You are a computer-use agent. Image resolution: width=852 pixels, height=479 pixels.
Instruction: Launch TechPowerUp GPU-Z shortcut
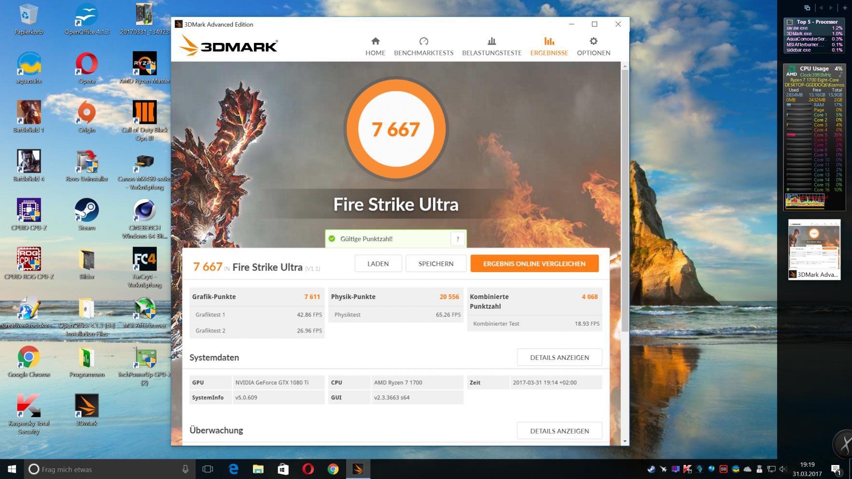click(x=145, y=365)
